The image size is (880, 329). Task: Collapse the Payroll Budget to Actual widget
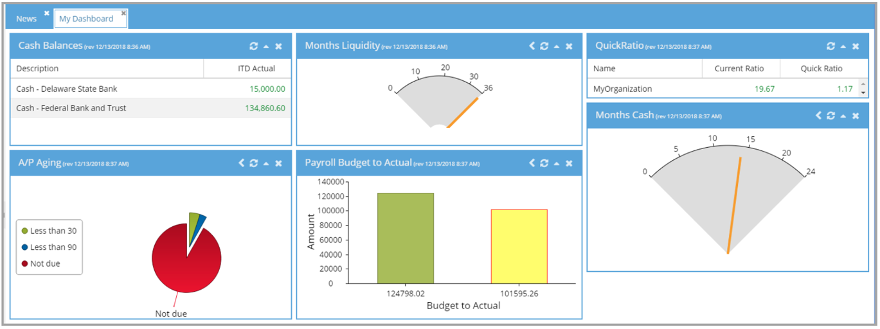[x=557, y=163]
